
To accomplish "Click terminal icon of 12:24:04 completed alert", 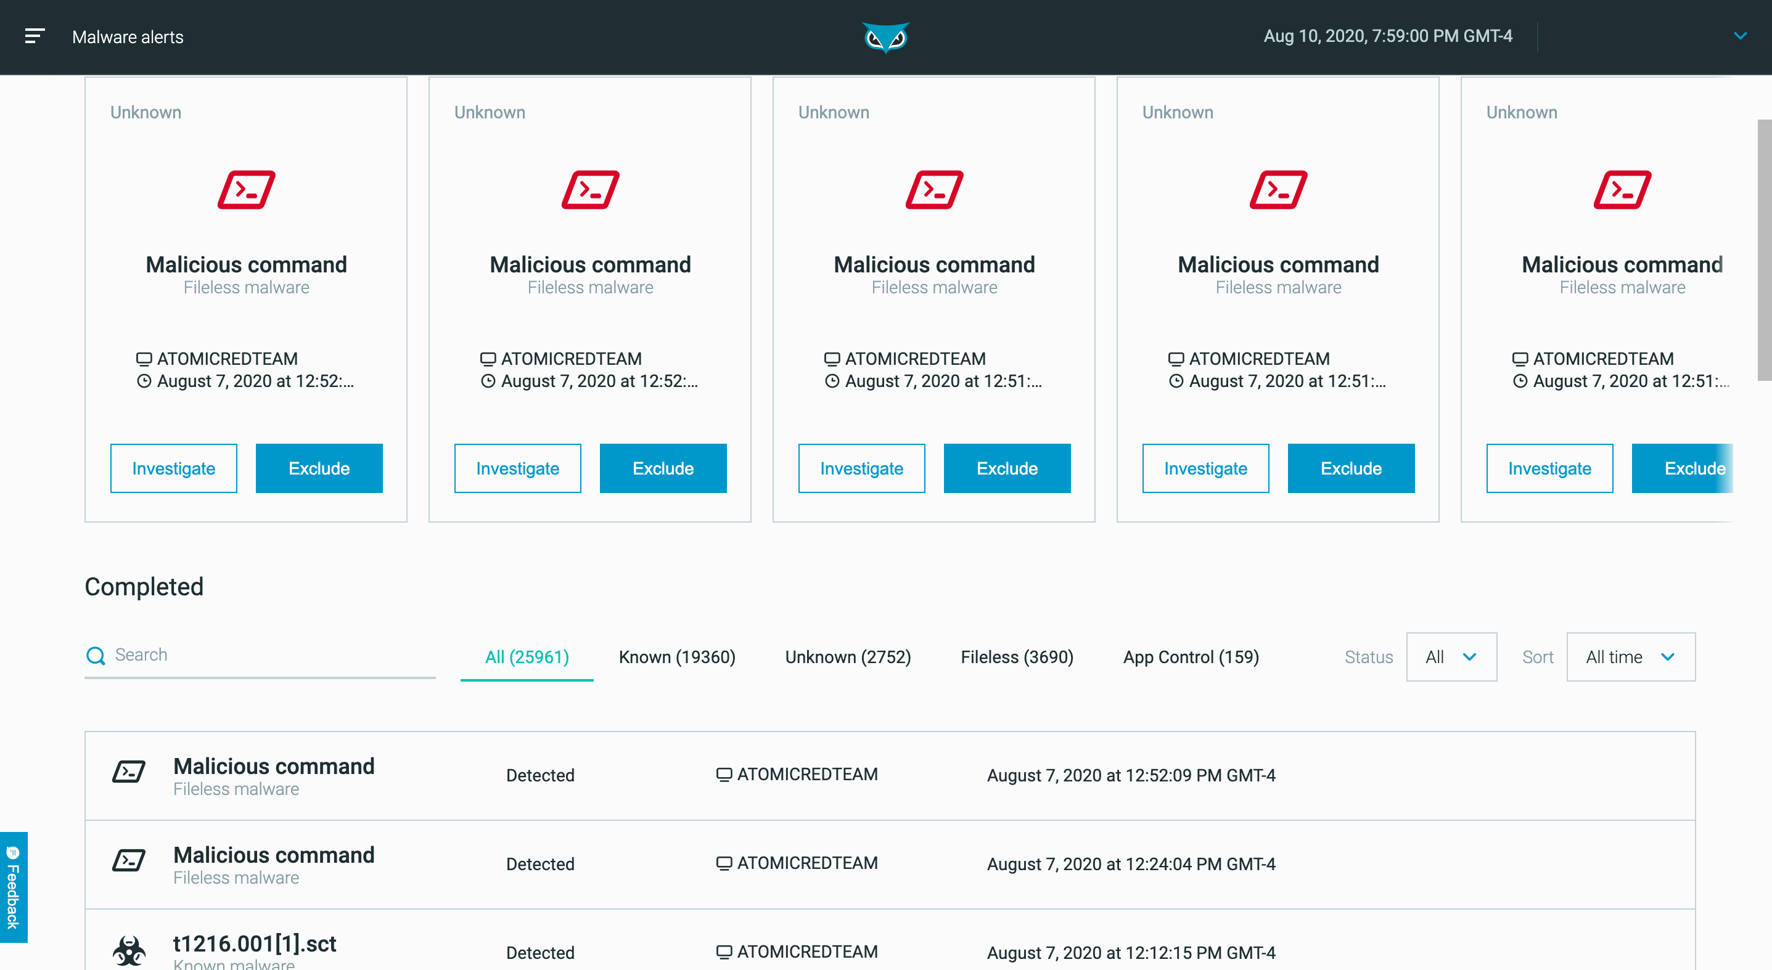I will point(129,861).
